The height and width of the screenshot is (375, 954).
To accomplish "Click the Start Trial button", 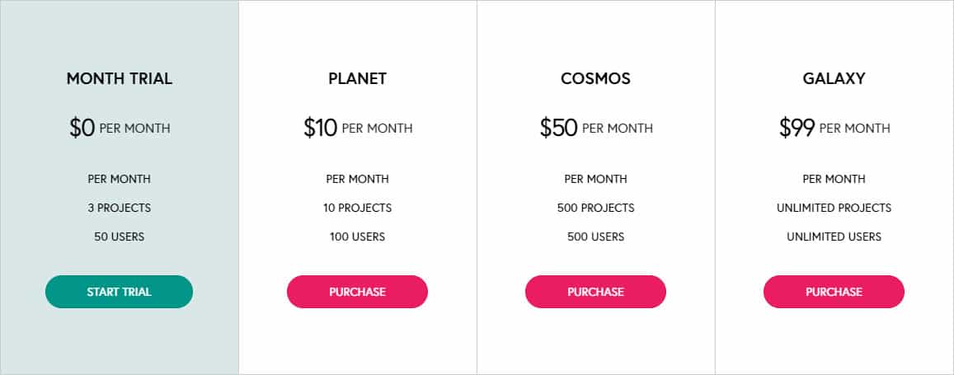I will click(x=119, y=292).
